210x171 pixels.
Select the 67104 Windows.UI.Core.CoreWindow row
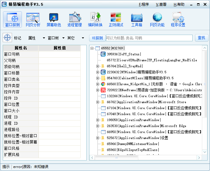click(154, 108)
